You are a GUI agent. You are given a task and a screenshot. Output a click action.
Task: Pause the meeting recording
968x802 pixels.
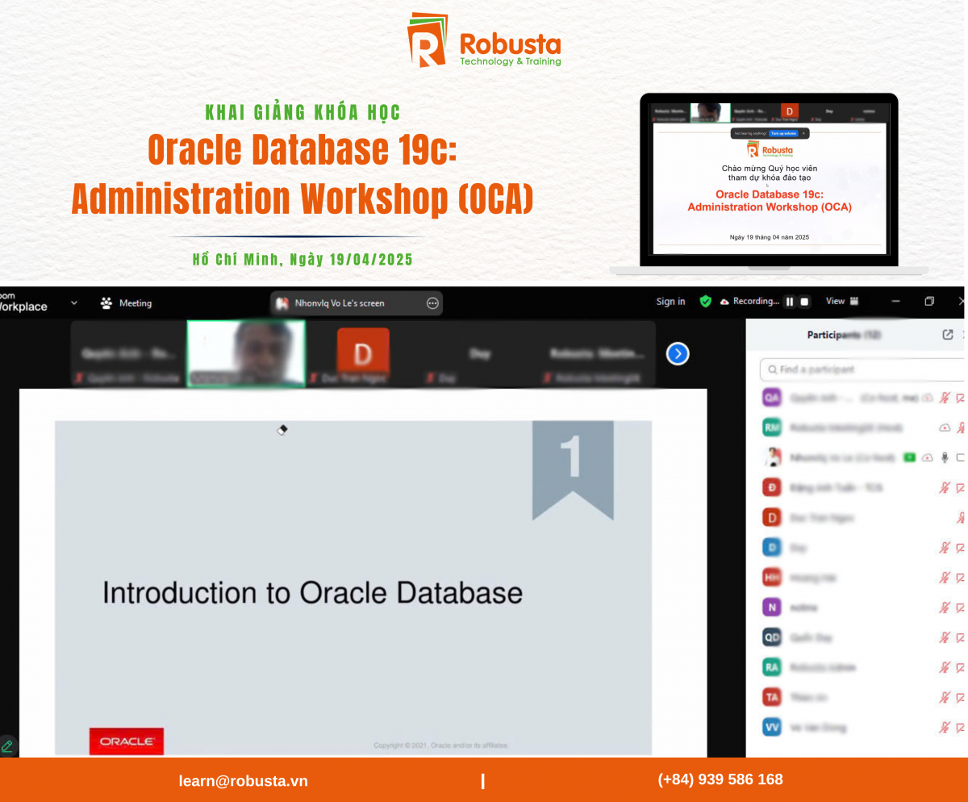tap(790, 302)
